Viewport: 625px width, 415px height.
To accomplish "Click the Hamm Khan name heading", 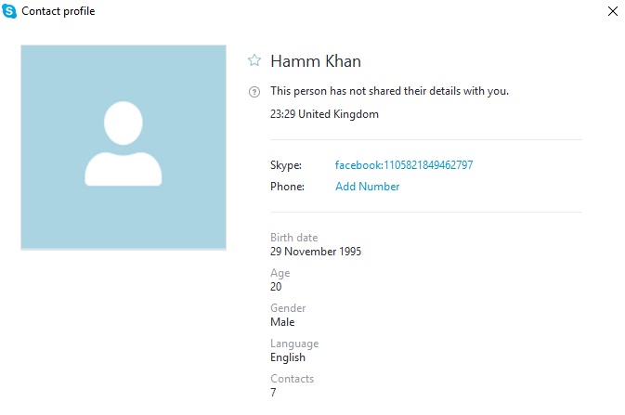I will pos(316,61).
